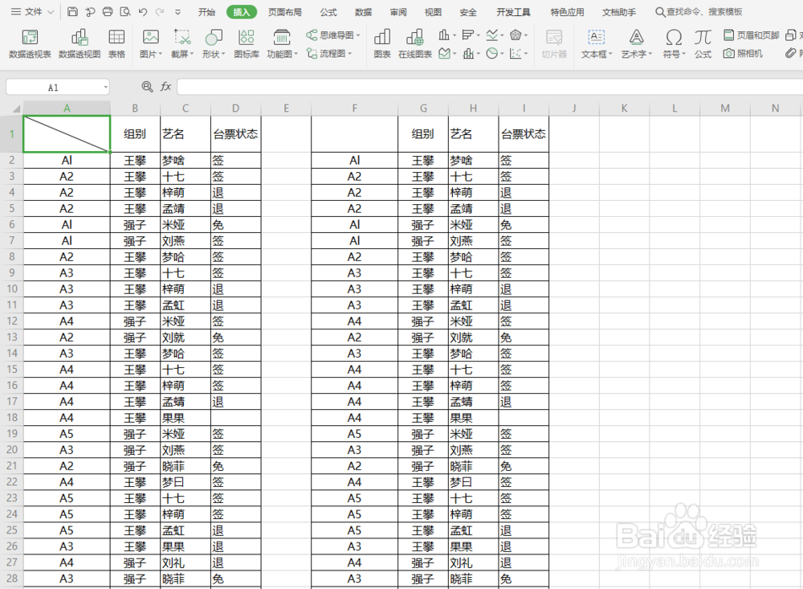Insert a bar chart from ribbon
Viewport: 803px width, 589px height.
click(x=471, y=35)
